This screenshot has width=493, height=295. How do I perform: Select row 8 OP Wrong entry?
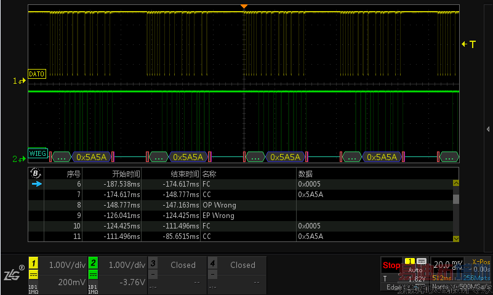[219, 205]
